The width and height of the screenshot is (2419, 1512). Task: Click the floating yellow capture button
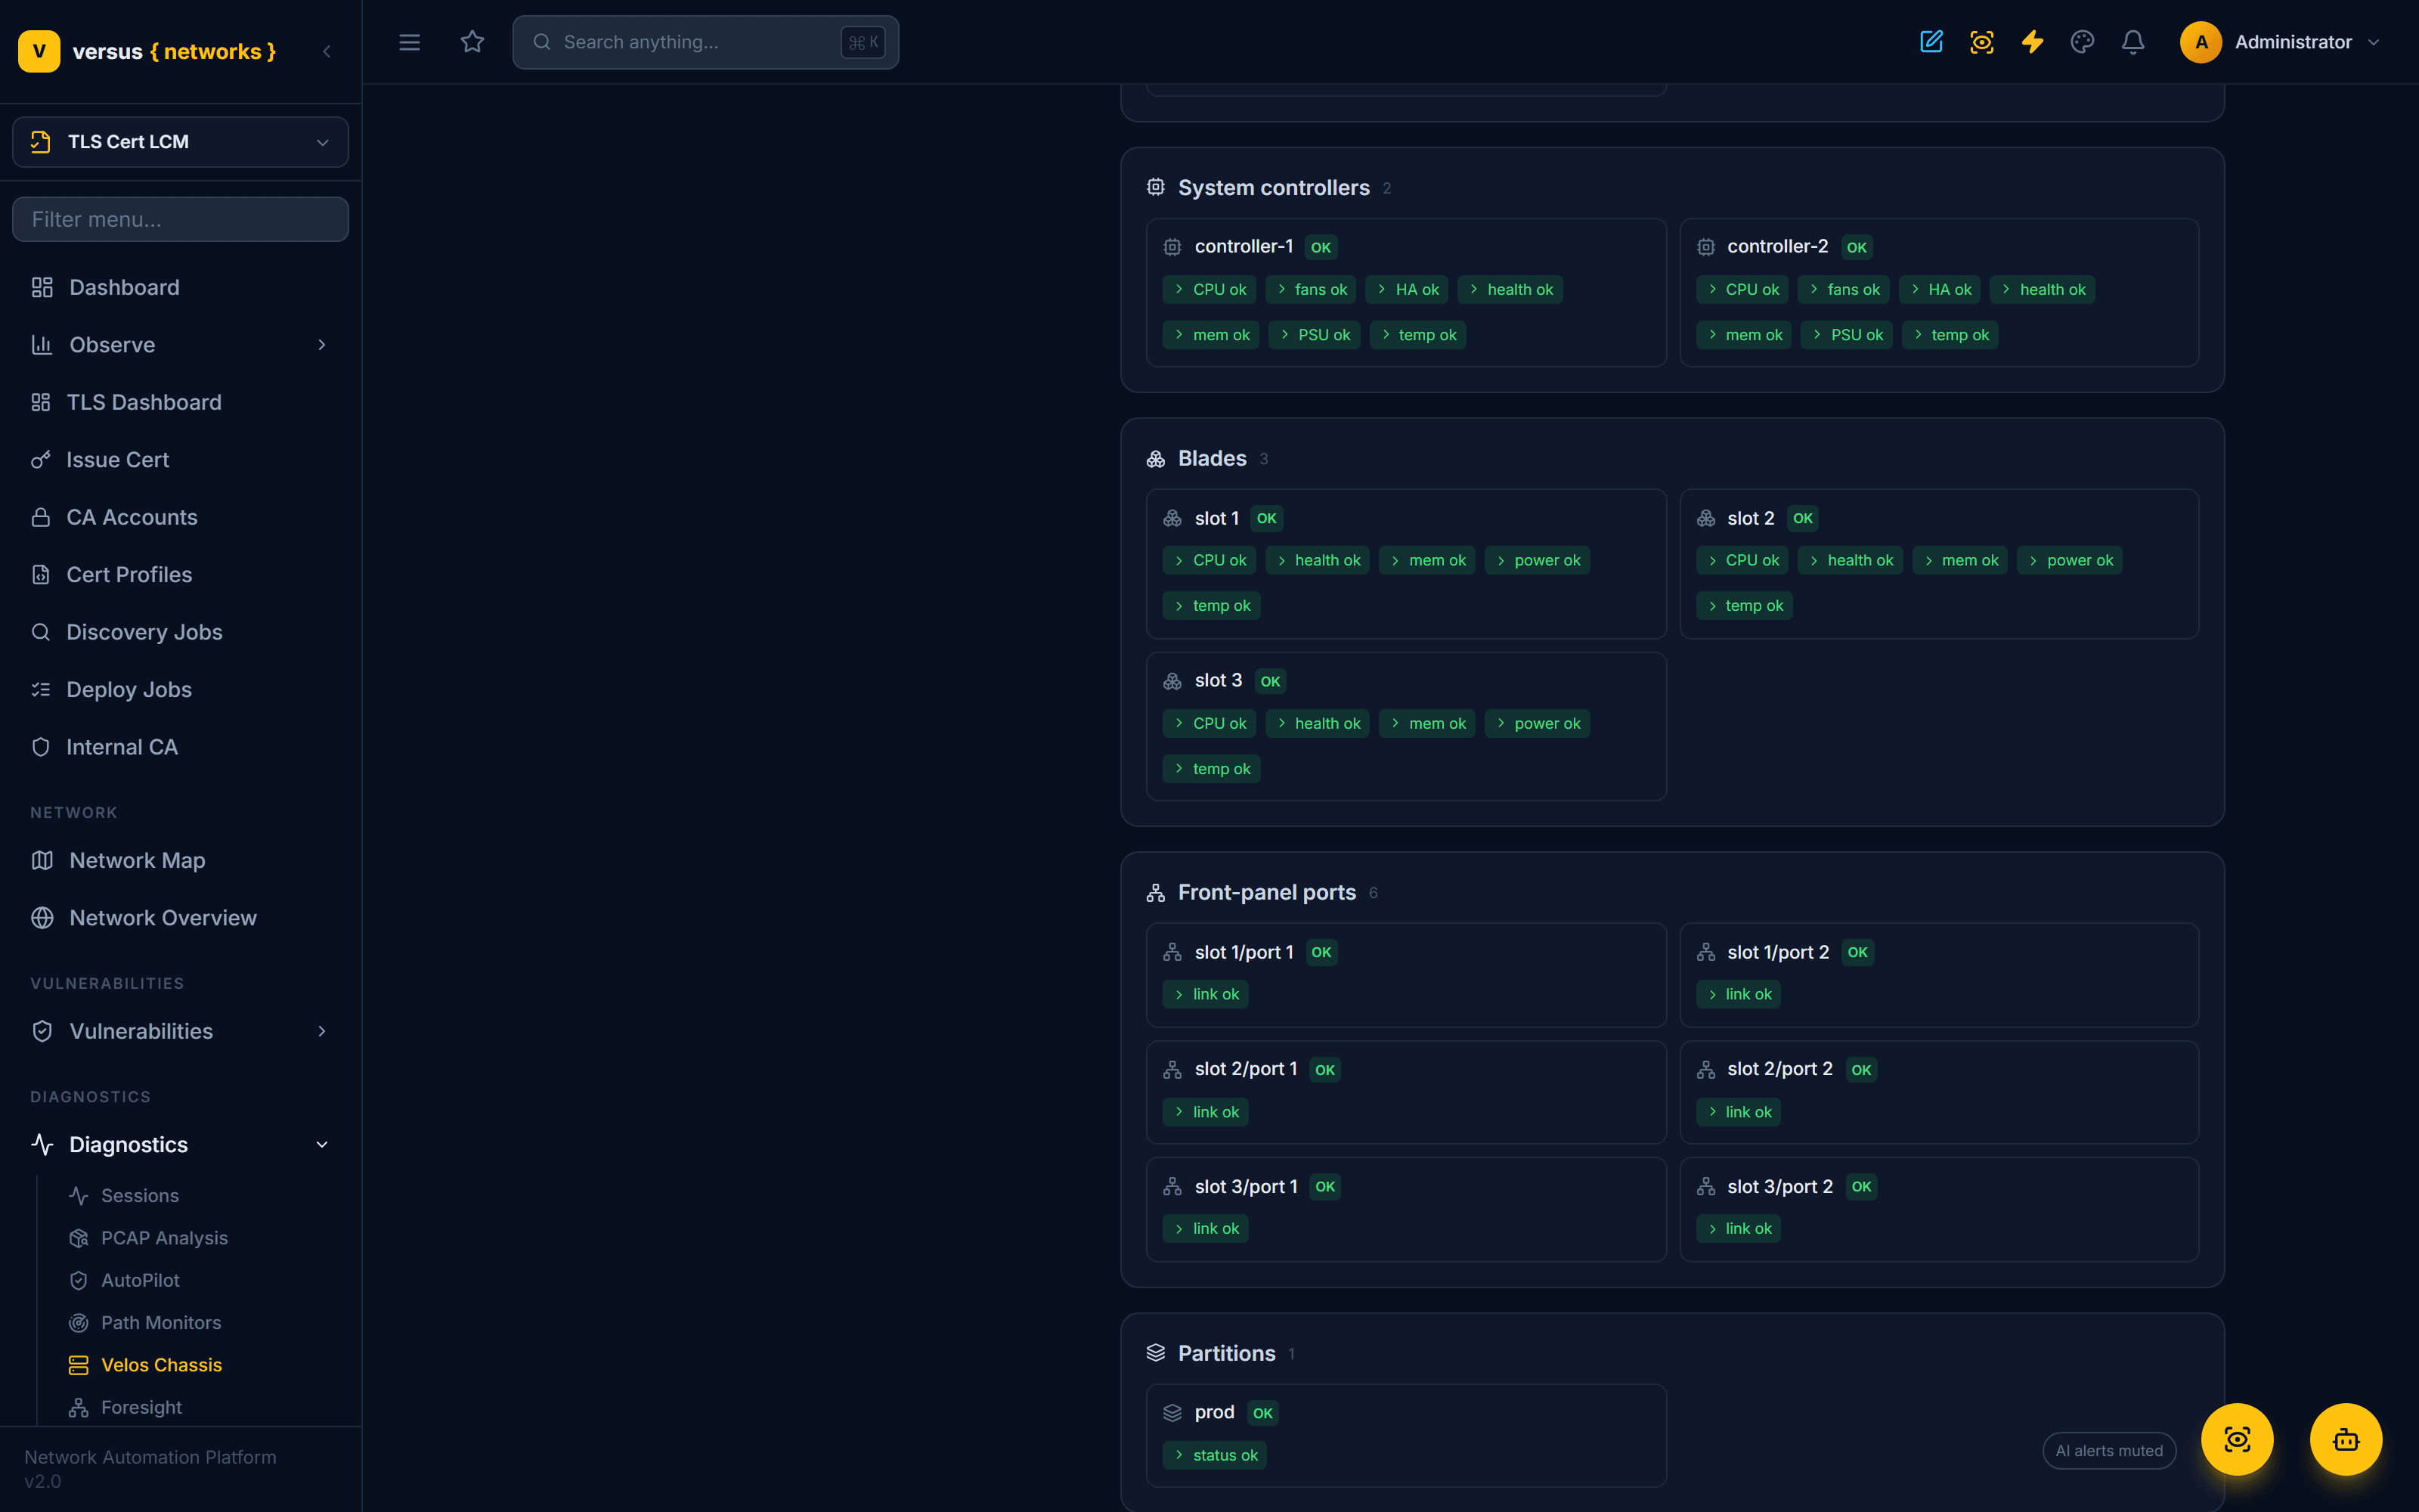[2237, 1439]
